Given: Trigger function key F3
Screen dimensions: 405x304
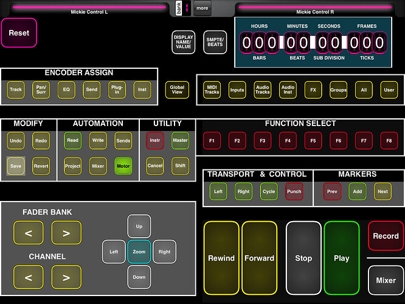Looking at the screenshot, I should 263,141.
